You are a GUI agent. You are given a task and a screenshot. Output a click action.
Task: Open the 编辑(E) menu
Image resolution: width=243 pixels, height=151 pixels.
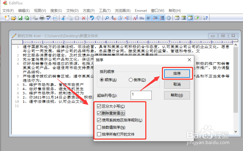(x=24, y=11)
